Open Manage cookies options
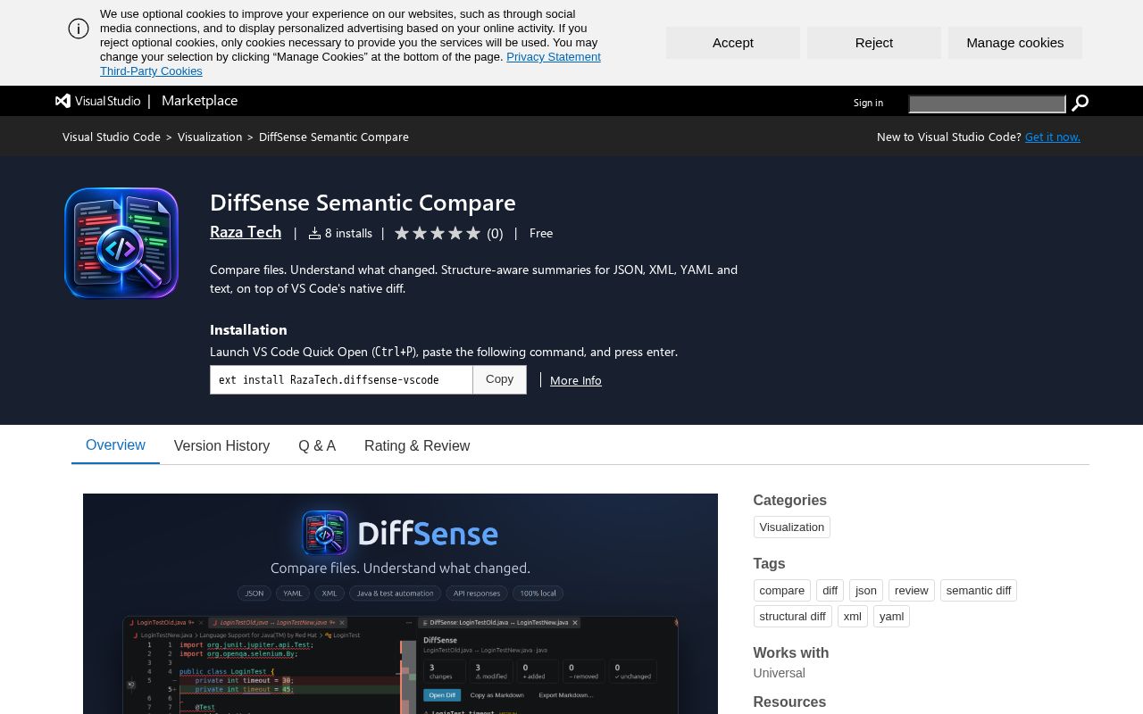The width and height of the screenshot is (1143, 714). (x=1015, y=43)
